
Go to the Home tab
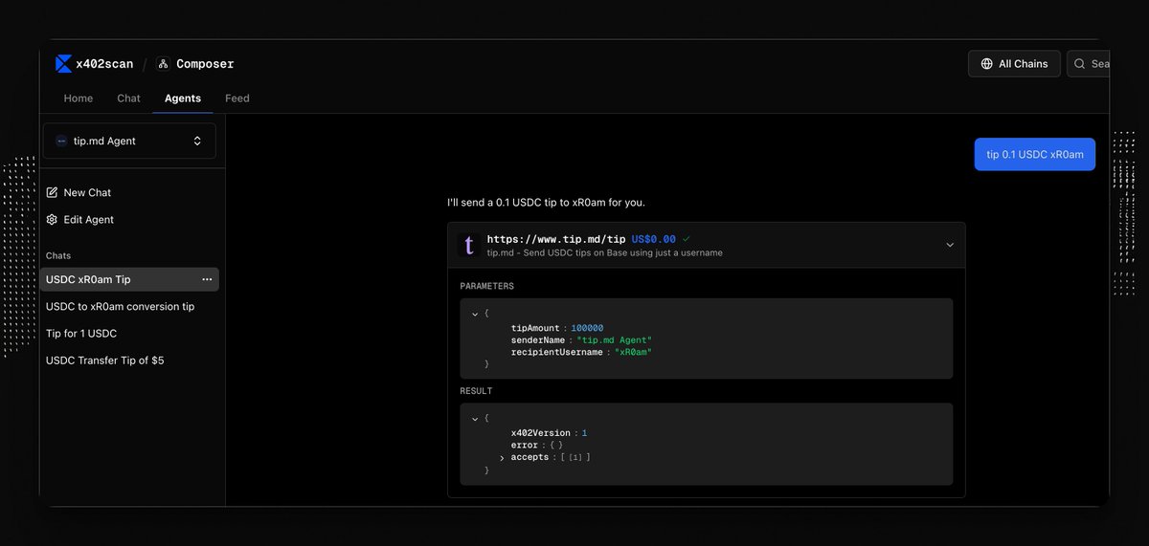[79, 98]
